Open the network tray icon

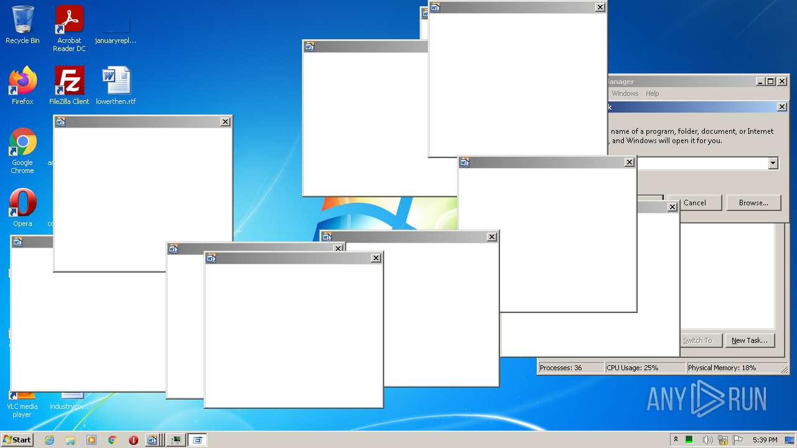point(723,440)
